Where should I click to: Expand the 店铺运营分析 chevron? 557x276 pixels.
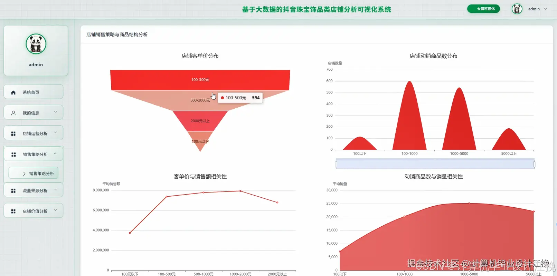[56, 132]
